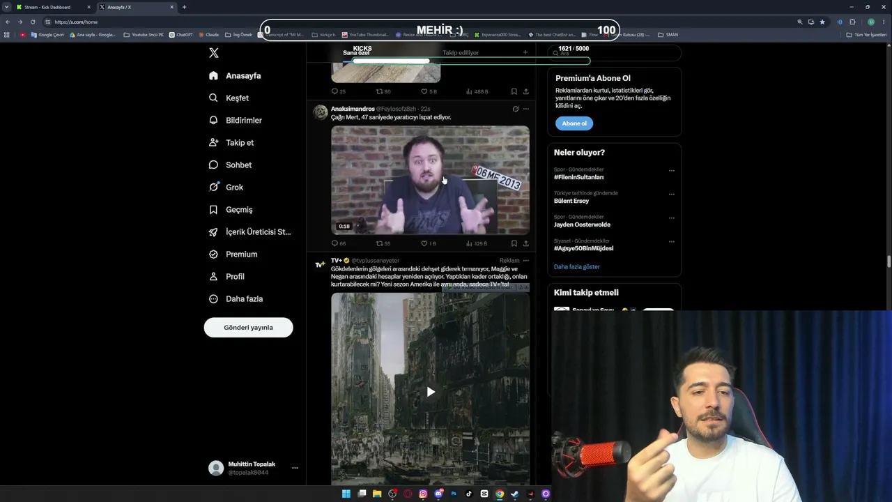Image resolution: width=892 pixels, height=502 pixels.
Task: Open Bülent Ersoy trending topic
Action: (571, 201)
